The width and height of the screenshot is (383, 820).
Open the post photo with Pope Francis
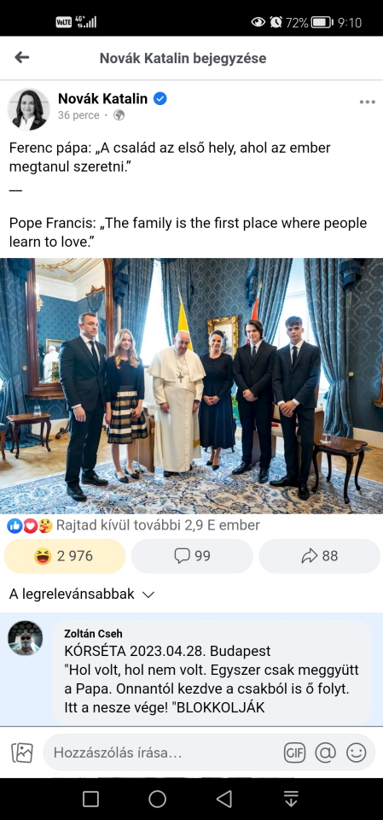(x=191, y=386)
